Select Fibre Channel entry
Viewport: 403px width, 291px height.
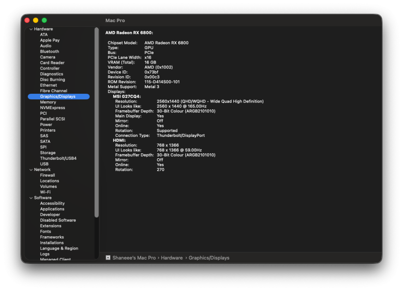coord(54,91)
